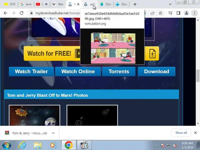Click the address bar URL
The width and height of the screenshot is (200, 150).
pos(58,13)
